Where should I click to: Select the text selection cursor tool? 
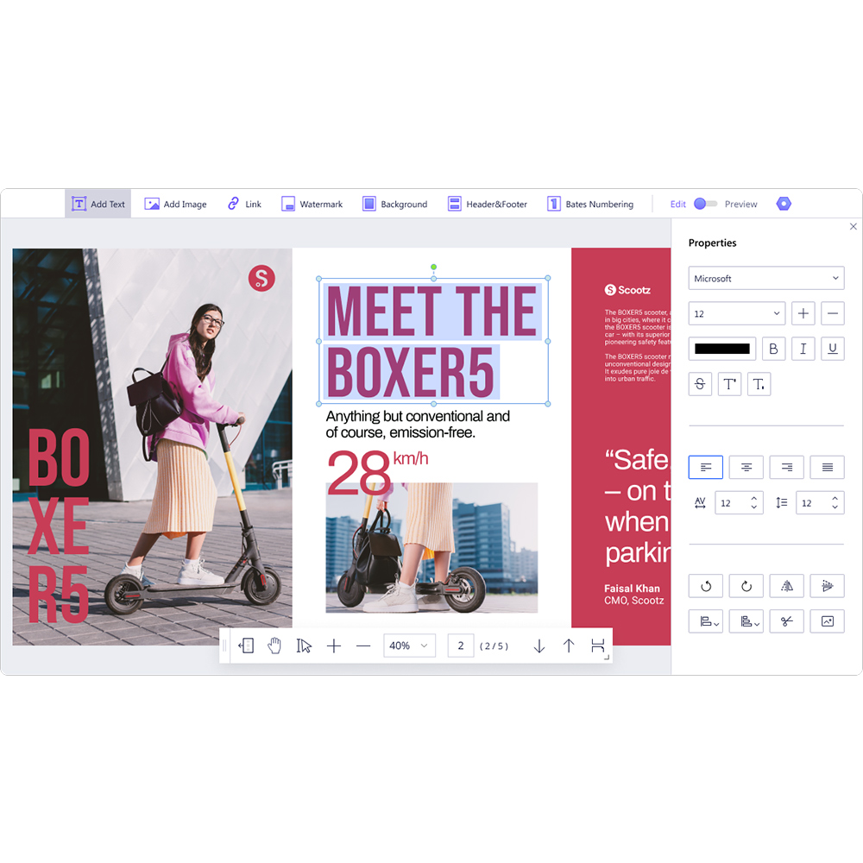pyautogui.click(x=304, y=646)
